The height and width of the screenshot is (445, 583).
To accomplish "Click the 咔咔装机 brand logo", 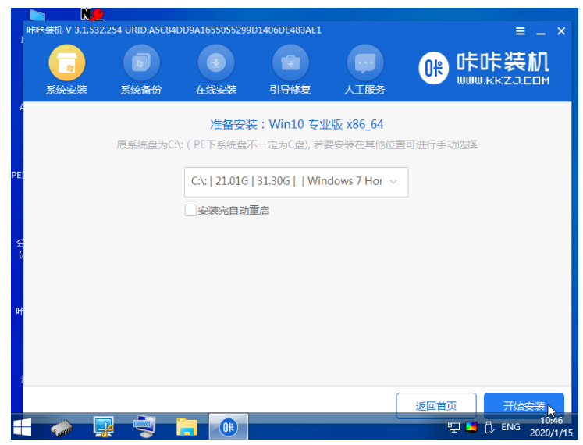I will click(x=485, y=69).
